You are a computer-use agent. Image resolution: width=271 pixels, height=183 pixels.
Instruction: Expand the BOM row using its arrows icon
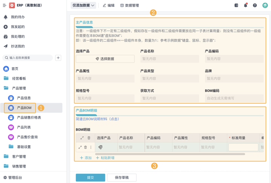click(80, 147)
